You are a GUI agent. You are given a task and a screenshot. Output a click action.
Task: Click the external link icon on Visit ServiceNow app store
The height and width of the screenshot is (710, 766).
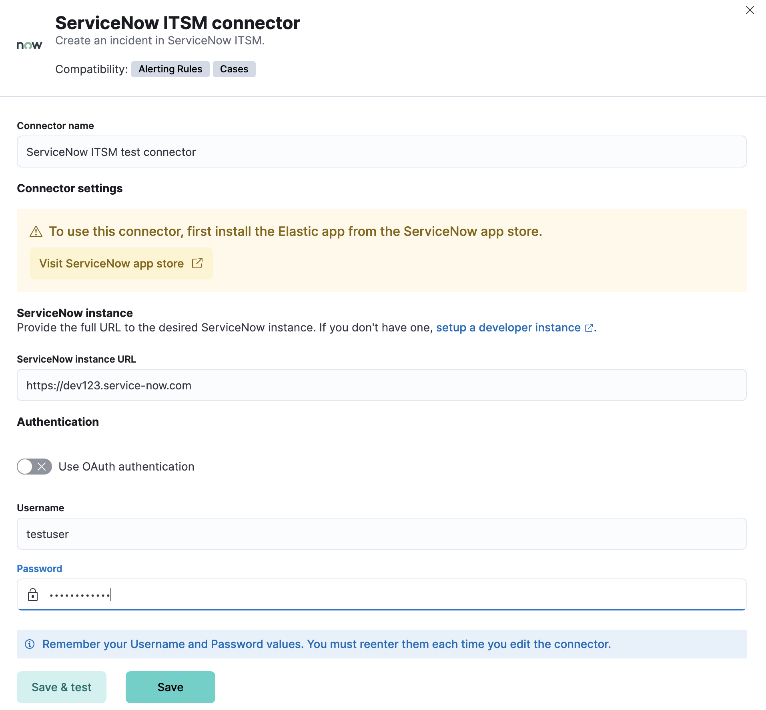point(198,263)
